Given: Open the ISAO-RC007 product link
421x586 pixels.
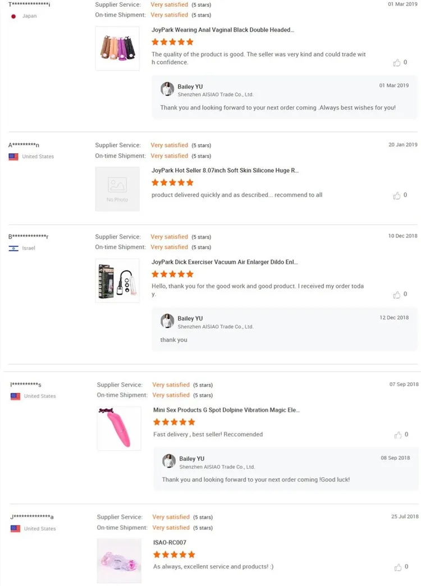Looking at the screenshot, I should tap(170, 543).
